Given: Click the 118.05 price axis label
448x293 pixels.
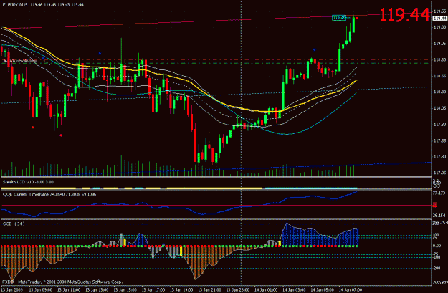Looking at the screenshot, I should coord(440,108).
